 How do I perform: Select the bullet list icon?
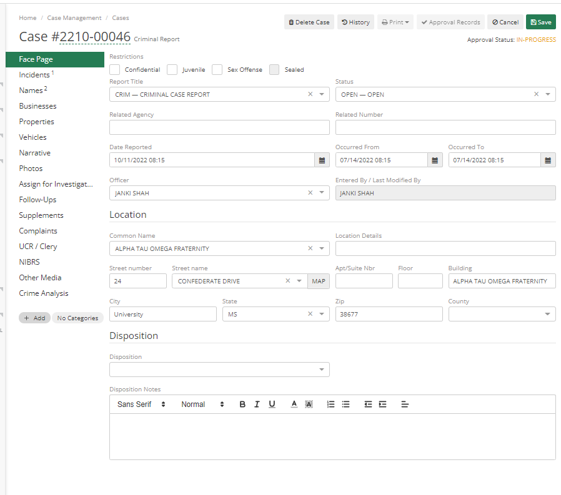(345, 404)
